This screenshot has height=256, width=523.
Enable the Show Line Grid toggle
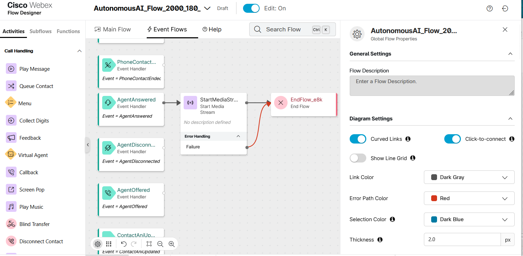coord(358,158)
